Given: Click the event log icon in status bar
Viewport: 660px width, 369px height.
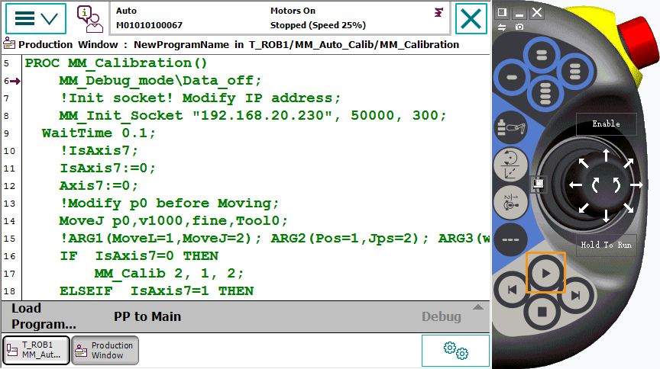Looking at the screenshot, I should pos(438,13).
